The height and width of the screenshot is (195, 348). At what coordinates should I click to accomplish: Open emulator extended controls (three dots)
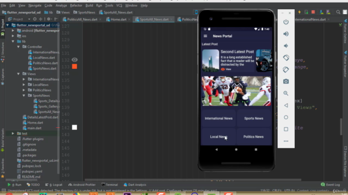(x=286, y=141)
